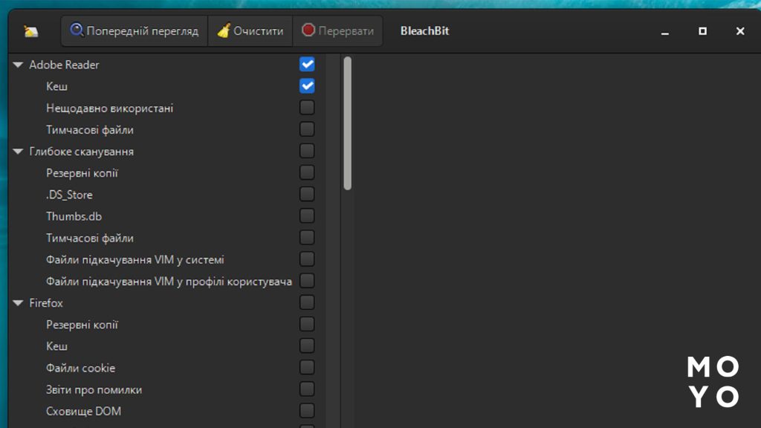Click the magnifier Preview icon in toolbar

77,30
